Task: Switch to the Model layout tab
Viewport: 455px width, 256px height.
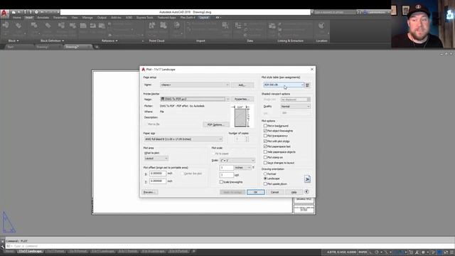Action: [x=9, y=251]
